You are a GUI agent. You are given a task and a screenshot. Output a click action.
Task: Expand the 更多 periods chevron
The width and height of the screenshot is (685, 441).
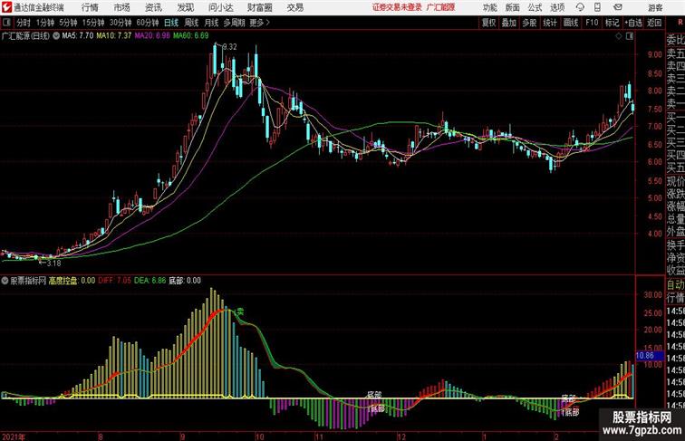point(268,23)
